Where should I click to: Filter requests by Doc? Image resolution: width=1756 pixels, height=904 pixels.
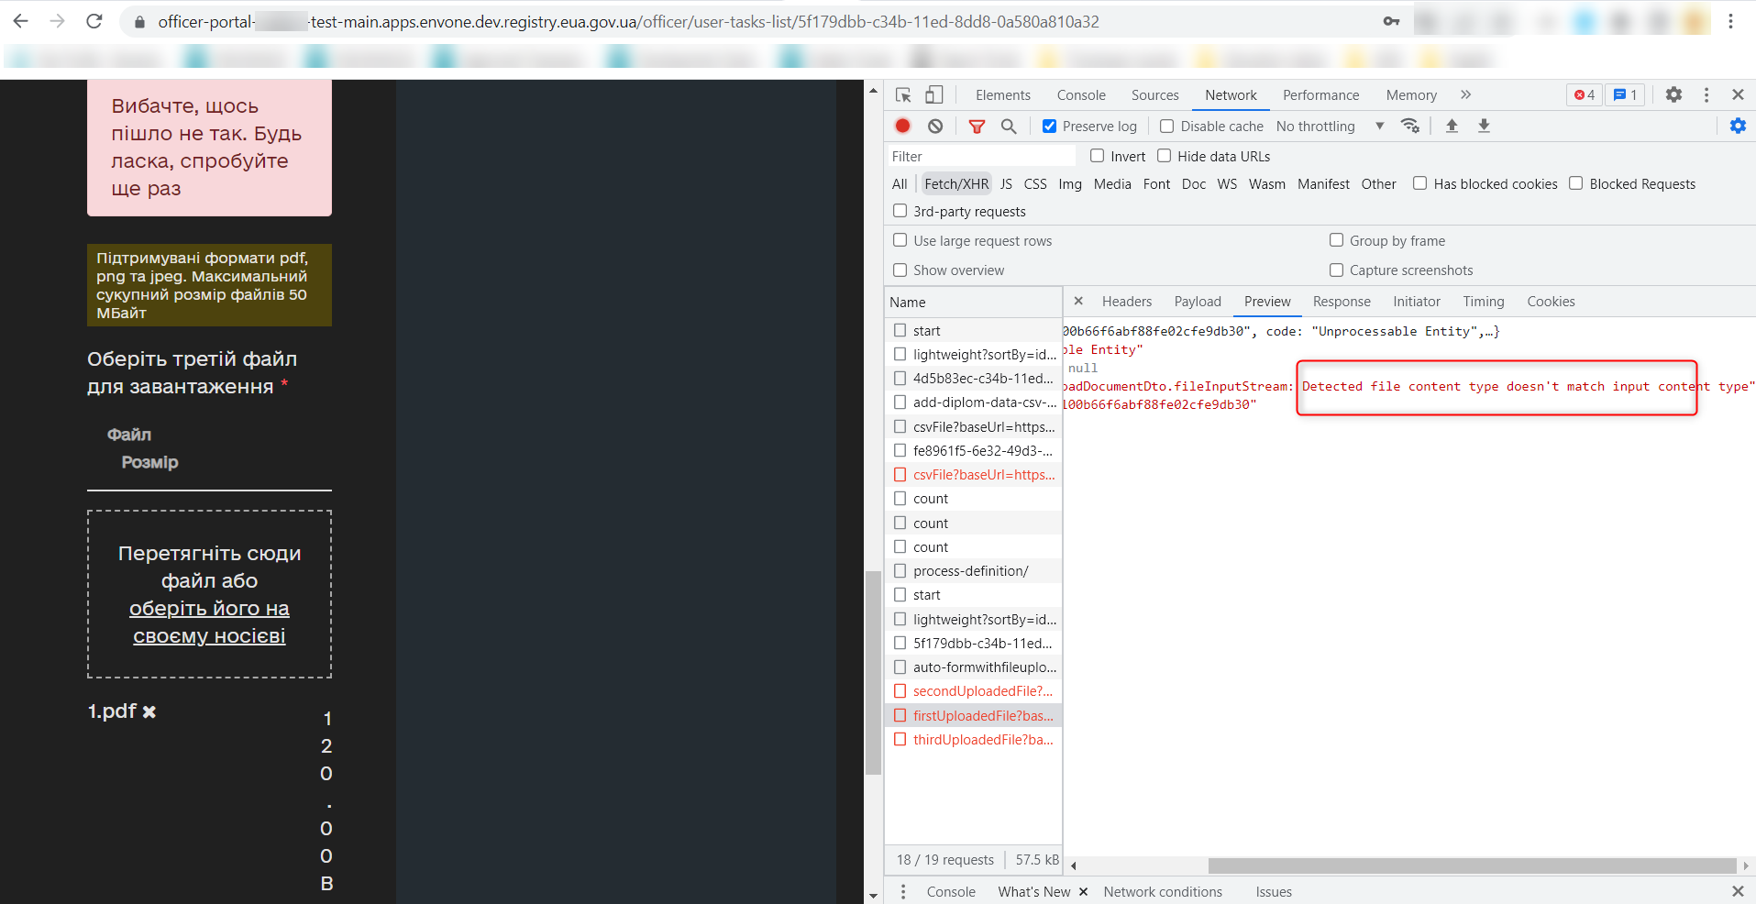point(1194,183)
